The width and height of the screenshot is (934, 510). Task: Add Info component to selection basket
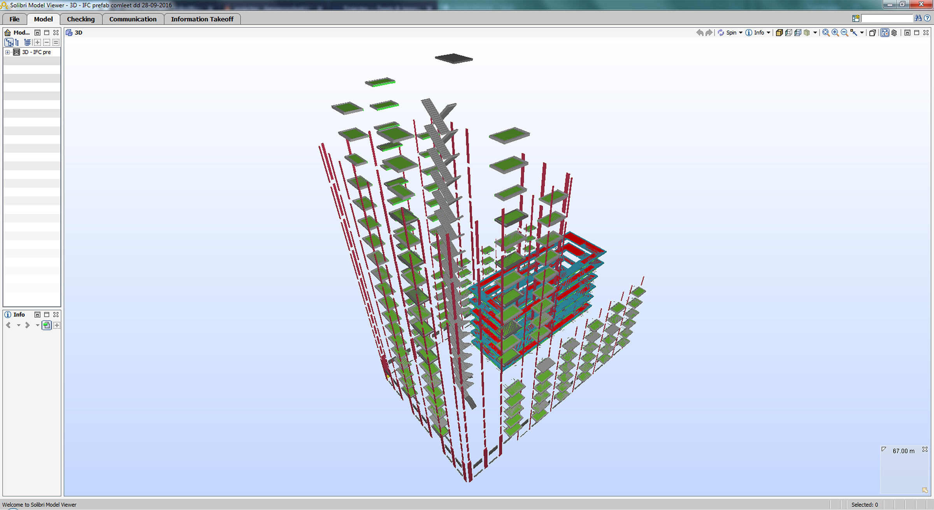57,325
